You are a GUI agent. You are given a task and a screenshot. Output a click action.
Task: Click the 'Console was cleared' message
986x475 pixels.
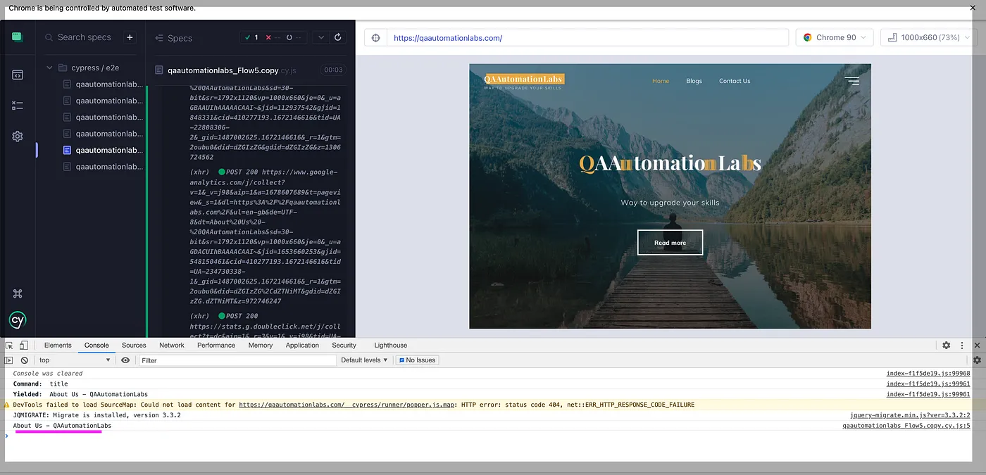pyautogui.click(x=48, y=374)
